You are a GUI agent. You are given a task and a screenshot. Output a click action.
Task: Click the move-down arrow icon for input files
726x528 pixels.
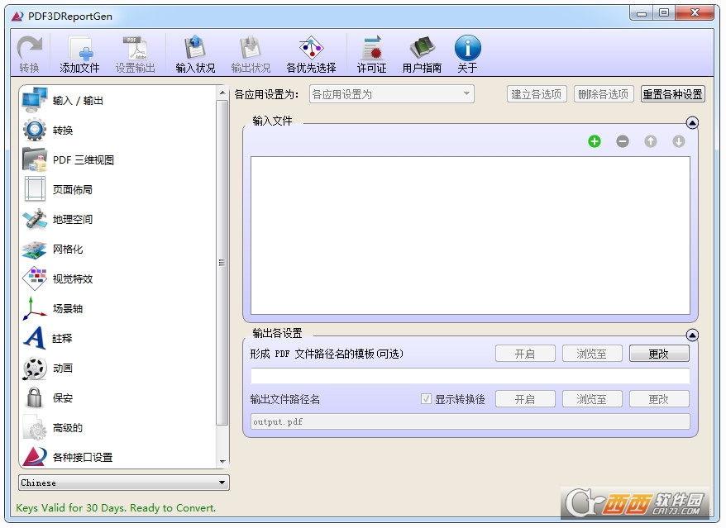[x=679, y=141]
